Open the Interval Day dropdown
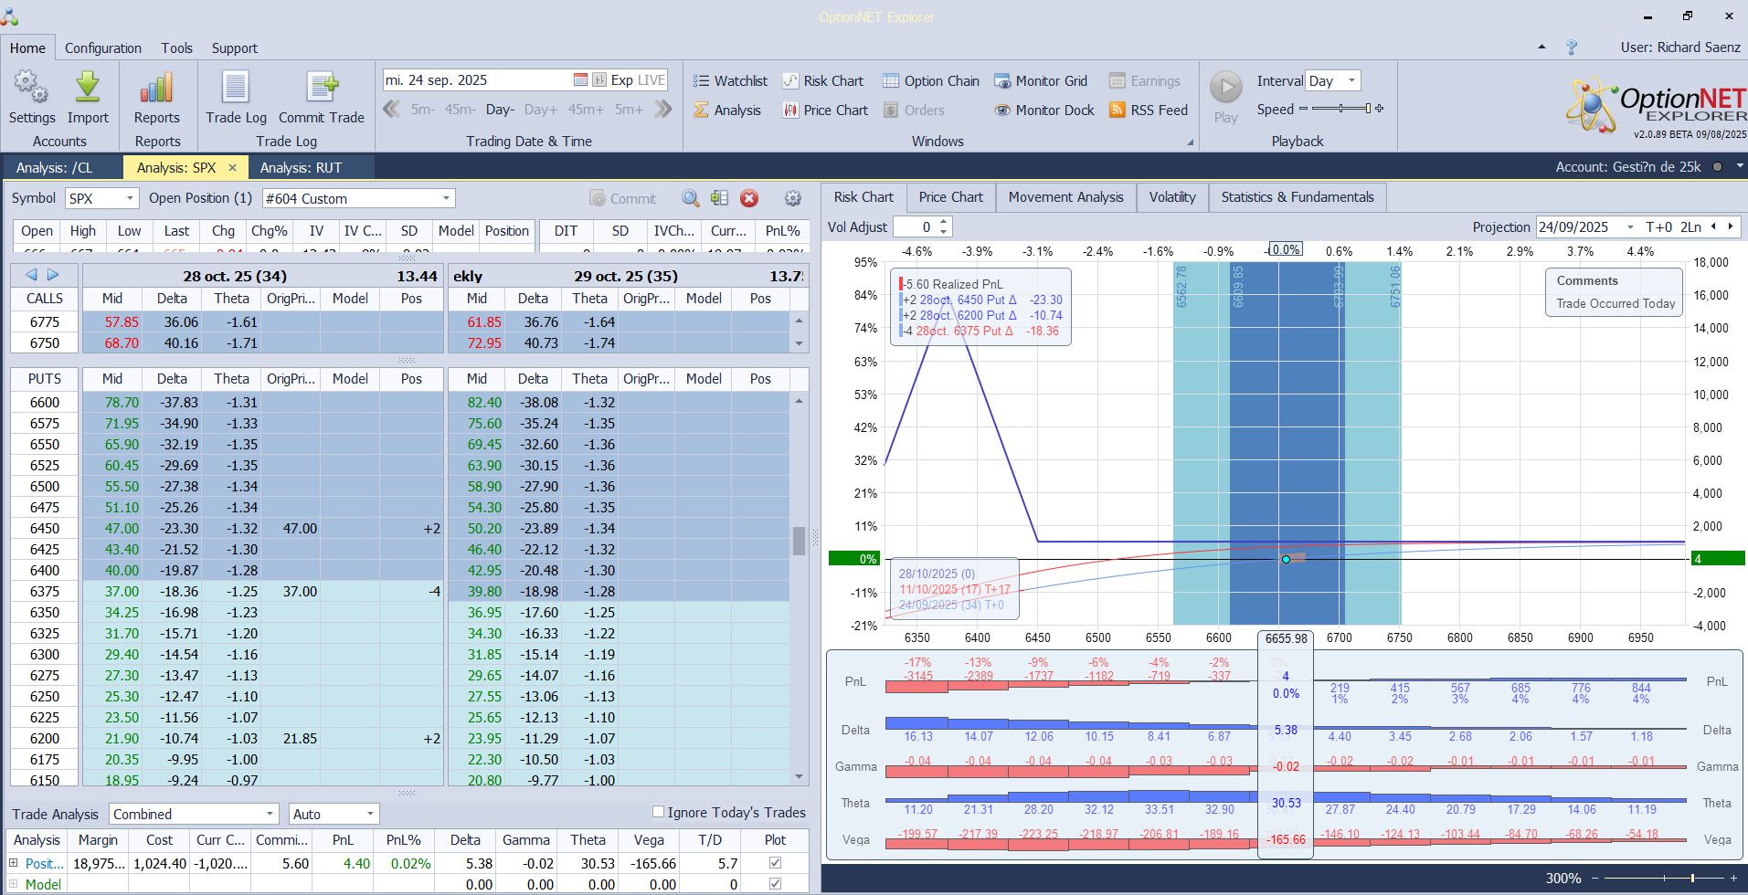Image resolution: width=1748 pixels, height=895 pixels. pyautogui.click(x=1351, y=80)
